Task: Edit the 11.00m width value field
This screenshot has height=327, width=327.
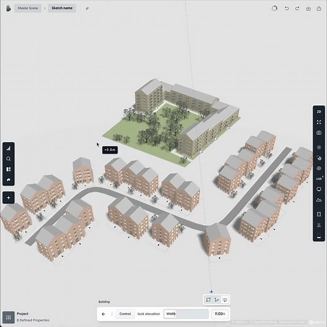Action: [x=220, y=314]
